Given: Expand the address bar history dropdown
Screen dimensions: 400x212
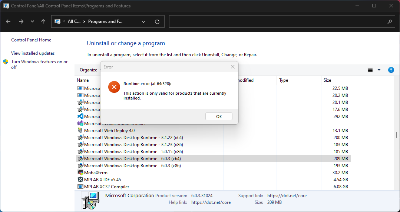Looking at the screenshot, I should click(143, 21).
